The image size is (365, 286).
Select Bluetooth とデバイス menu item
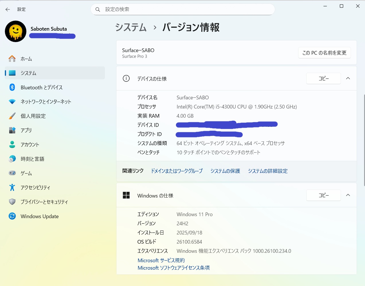tap(55, 87)
